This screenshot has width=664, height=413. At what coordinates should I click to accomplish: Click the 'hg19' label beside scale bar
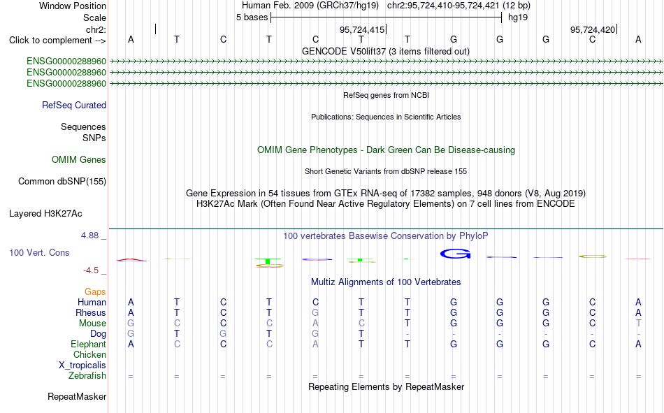(518, 17)
